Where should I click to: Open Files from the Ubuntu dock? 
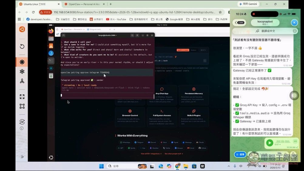click(51, 38)
